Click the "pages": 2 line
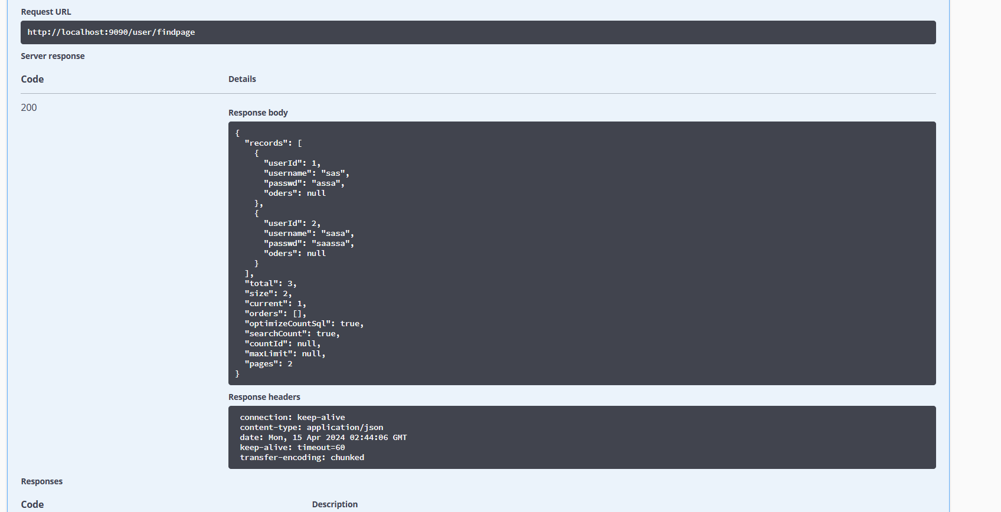The image size is (1001, 512). click(269, 364)
